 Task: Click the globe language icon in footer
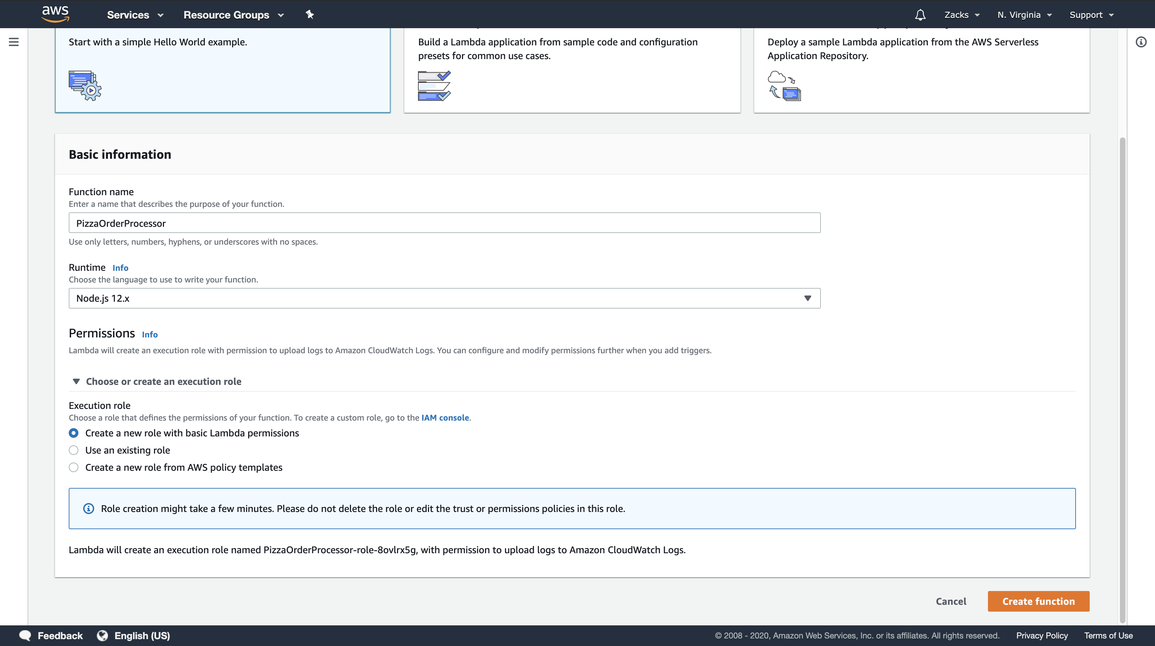point(103,635)
